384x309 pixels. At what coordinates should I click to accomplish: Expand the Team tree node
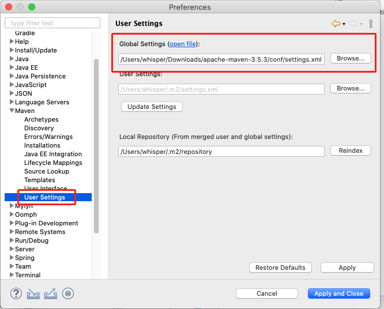12,266
